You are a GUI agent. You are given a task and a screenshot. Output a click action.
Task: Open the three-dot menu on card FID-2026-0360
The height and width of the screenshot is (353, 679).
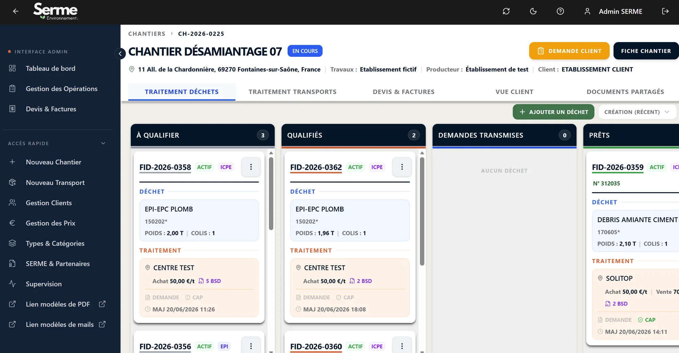(402, 346)
